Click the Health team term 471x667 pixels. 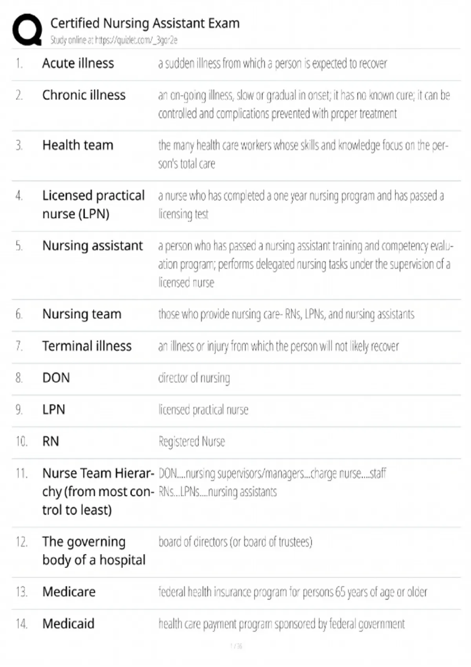tap(78, 145)
